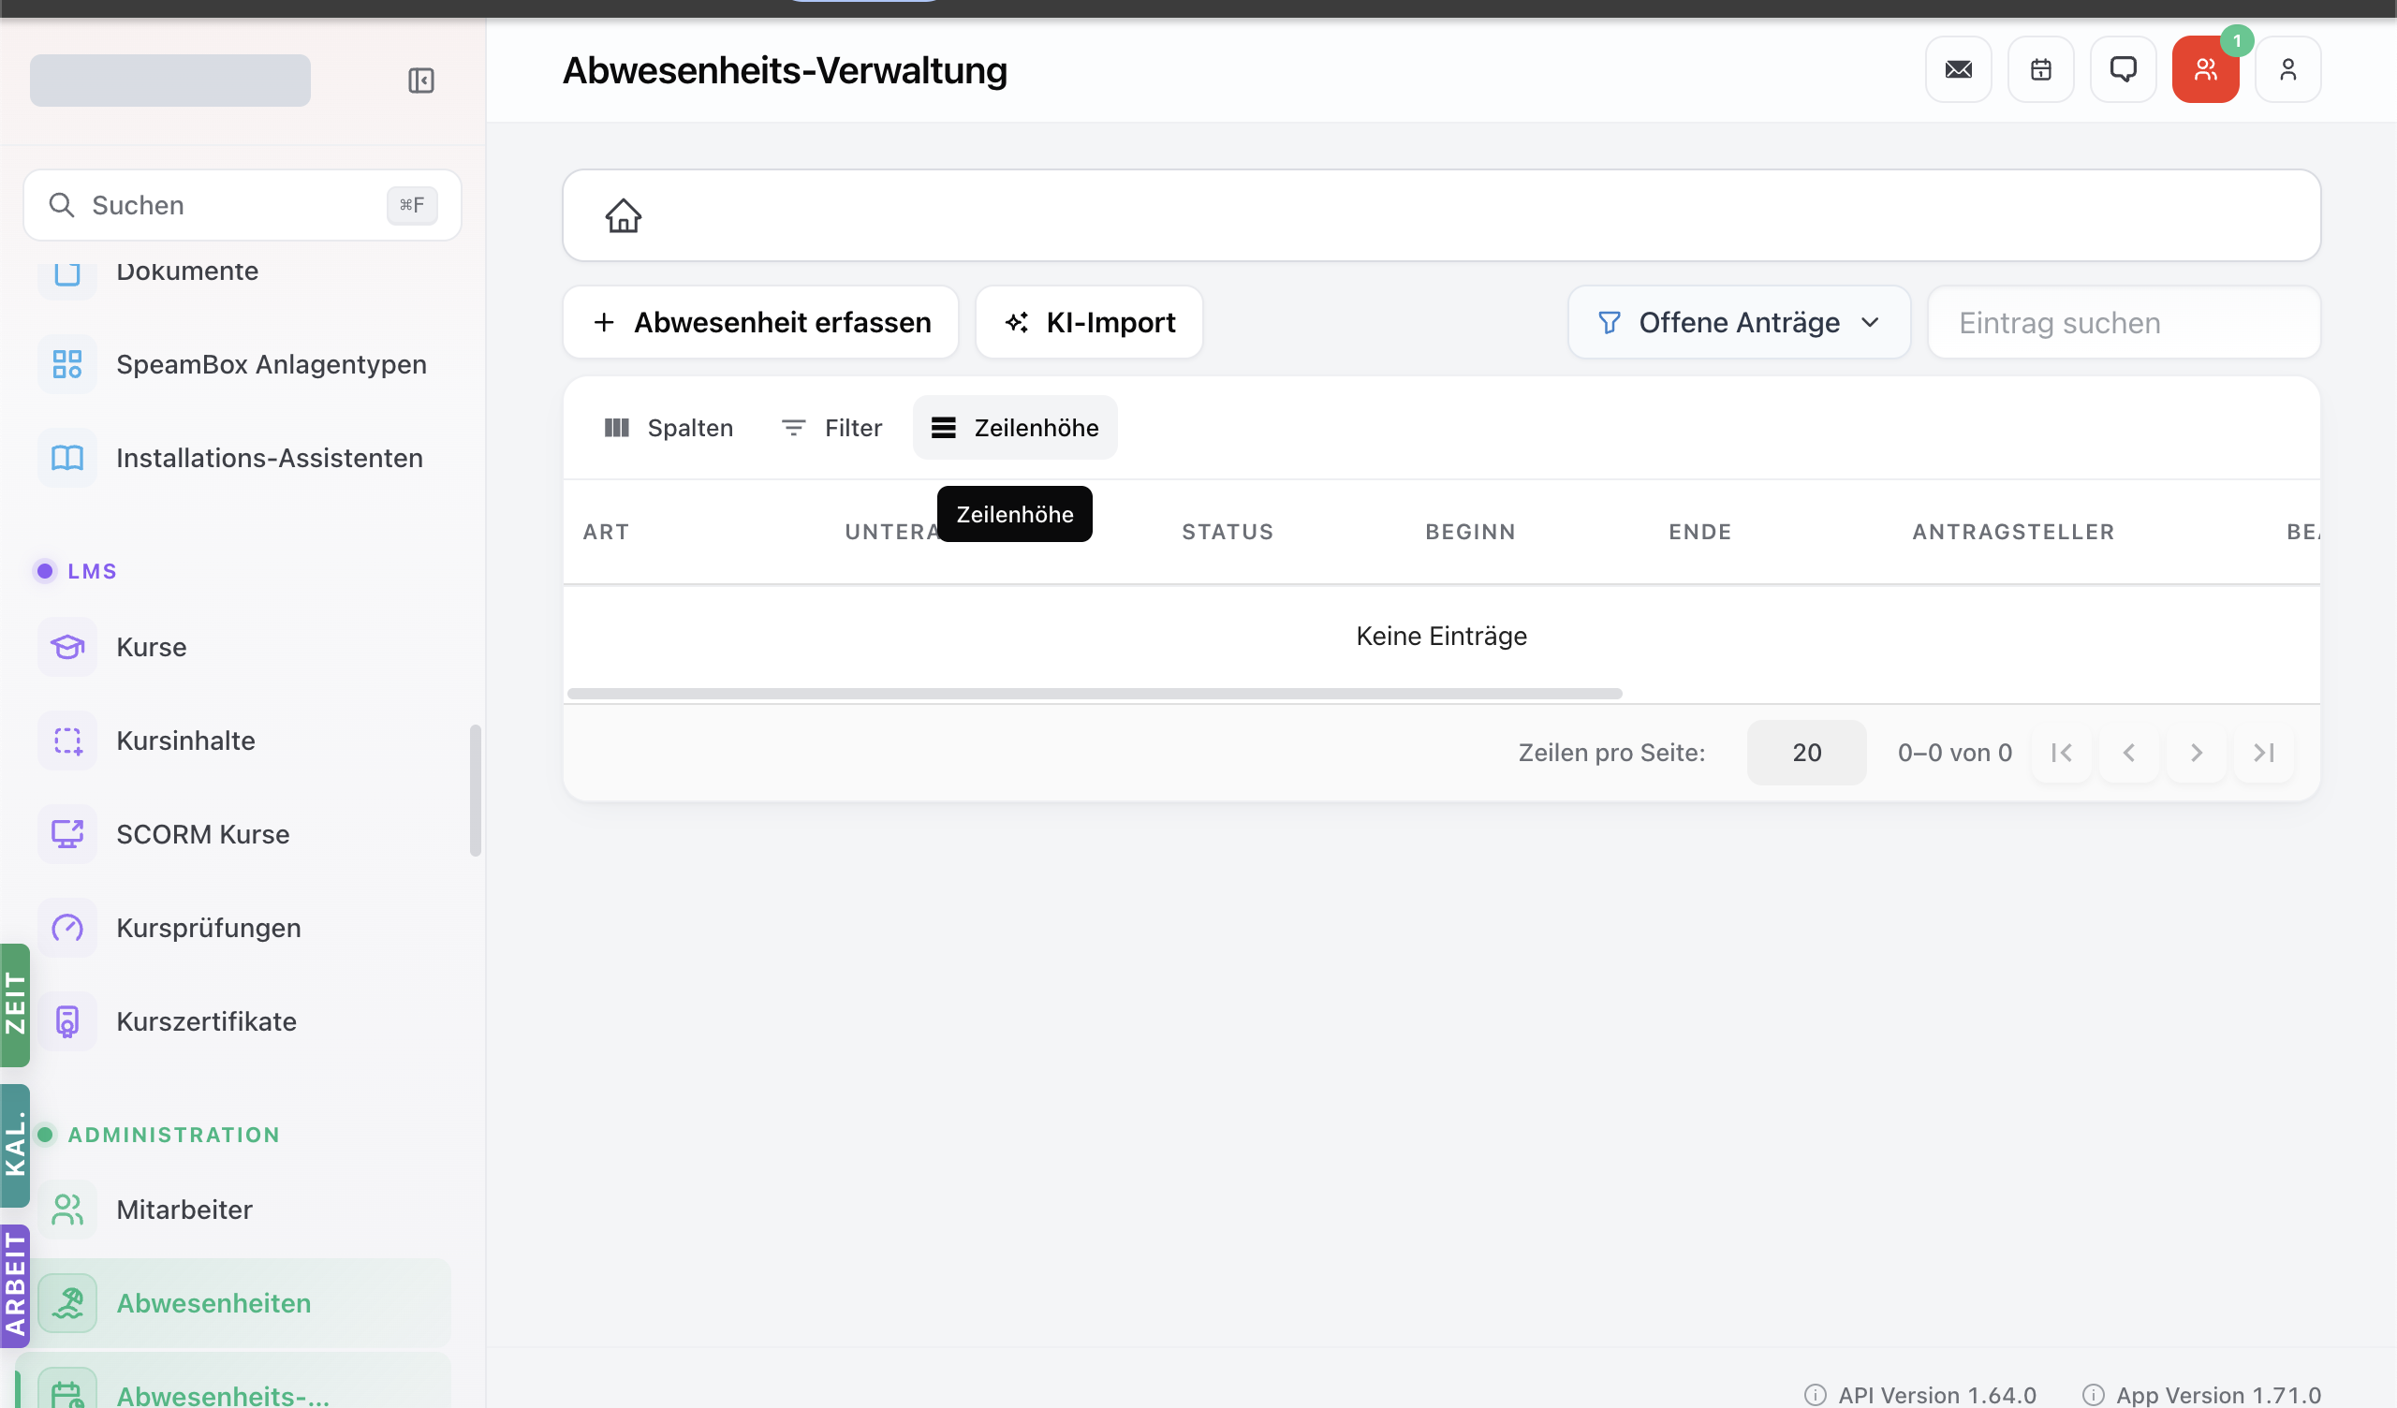Click the SpeamBox Anlagentypen grid icon

click(x=67, y=364)
